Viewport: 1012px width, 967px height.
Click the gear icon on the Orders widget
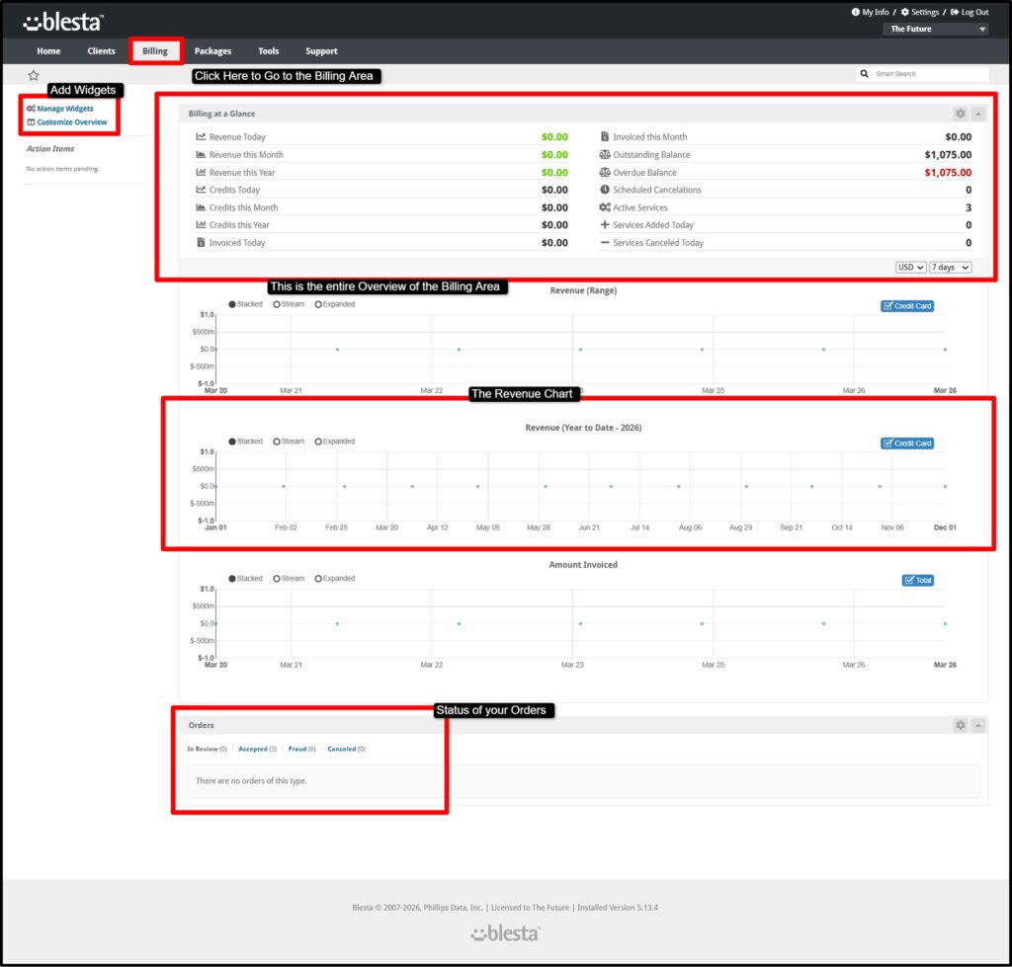point(960,724)
